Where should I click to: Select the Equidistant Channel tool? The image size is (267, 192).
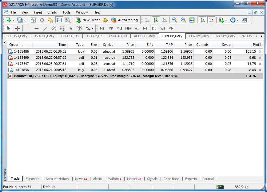pos(54,28)
